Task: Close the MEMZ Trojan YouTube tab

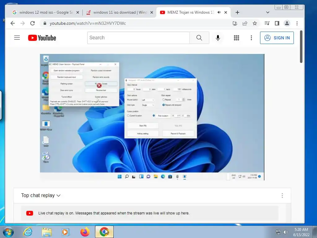Action: tap(226, 12)
